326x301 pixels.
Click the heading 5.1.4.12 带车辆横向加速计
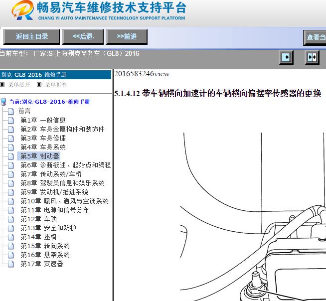218,93
